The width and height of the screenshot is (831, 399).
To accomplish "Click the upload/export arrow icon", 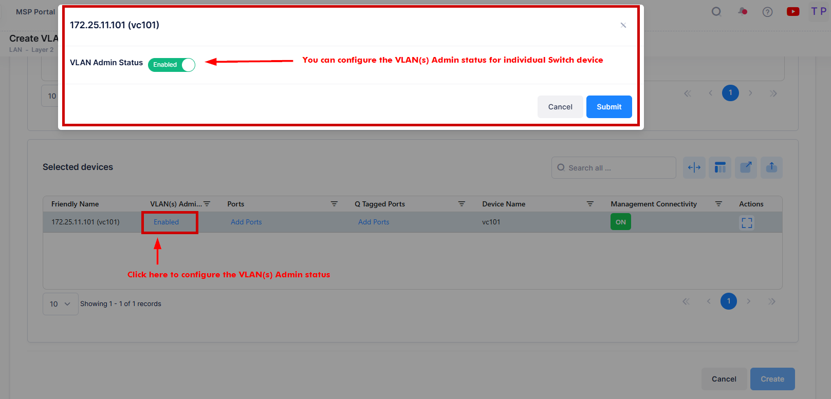I will coord(771,167).
